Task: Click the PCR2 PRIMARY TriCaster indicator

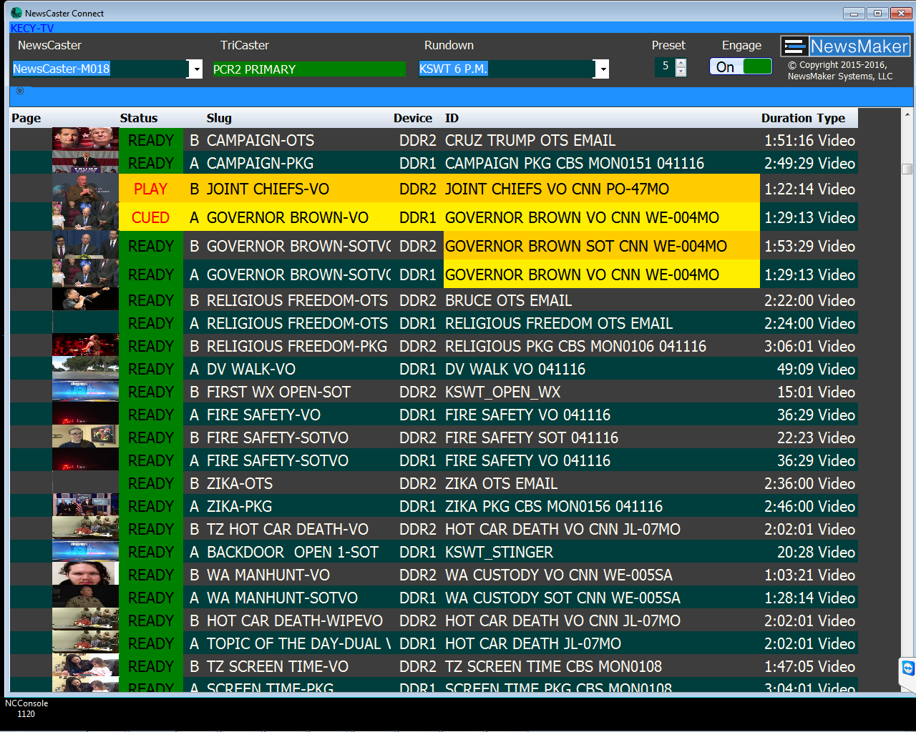Action: (x=308, y=69)
